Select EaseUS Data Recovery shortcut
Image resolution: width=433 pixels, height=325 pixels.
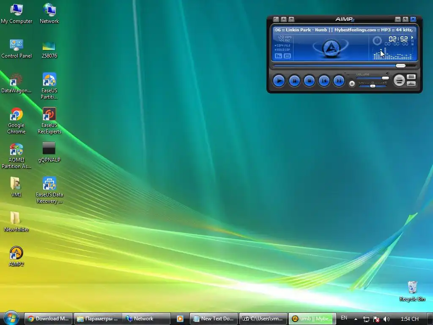pos(49,190)
